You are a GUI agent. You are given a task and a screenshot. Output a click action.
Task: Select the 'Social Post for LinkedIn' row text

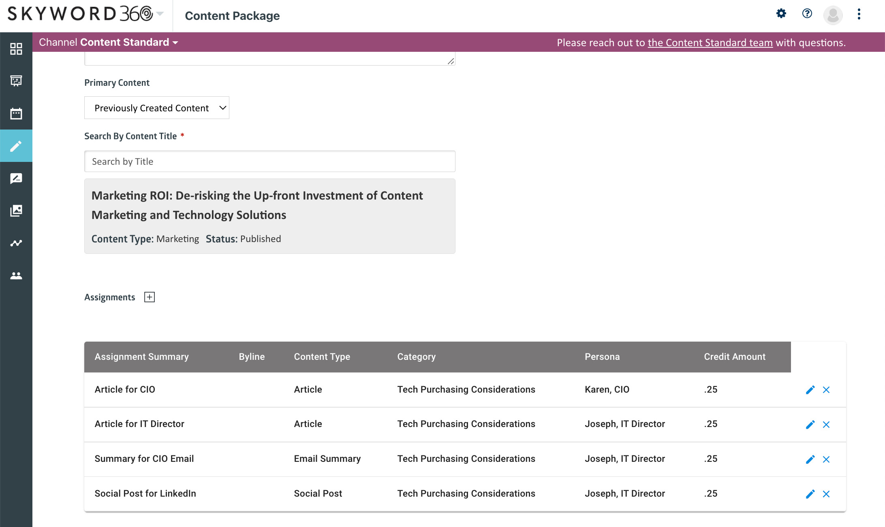pyautogui.click(x=145, y=493)
